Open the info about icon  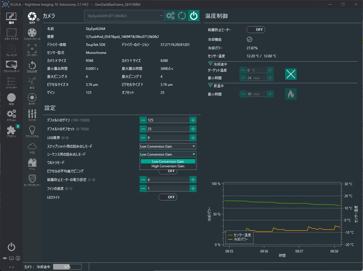click(18, 258)
